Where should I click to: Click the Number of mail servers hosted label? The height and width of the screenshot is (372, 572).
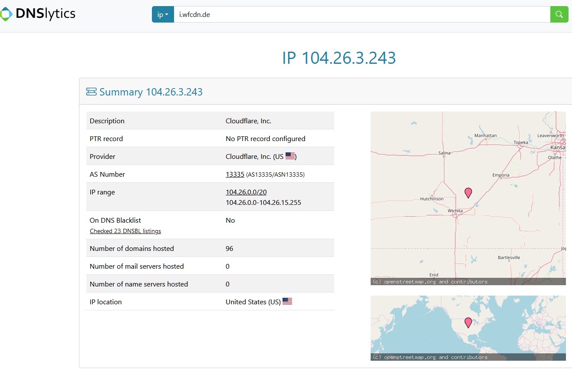point(137,266)
